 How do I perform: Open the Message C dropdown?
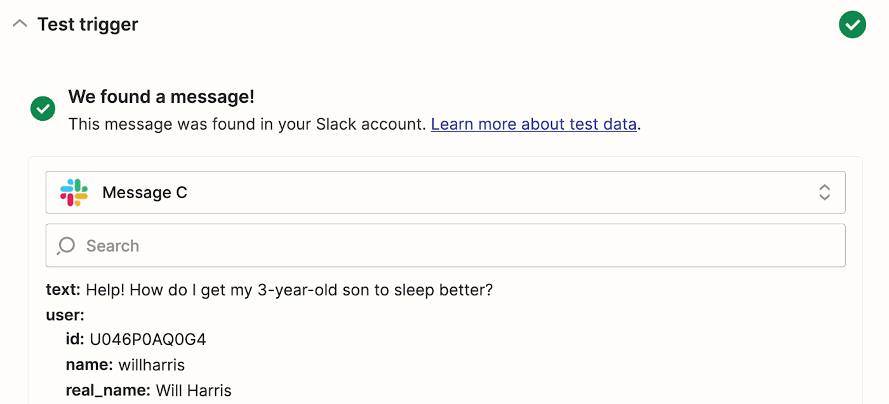[444, 192]
